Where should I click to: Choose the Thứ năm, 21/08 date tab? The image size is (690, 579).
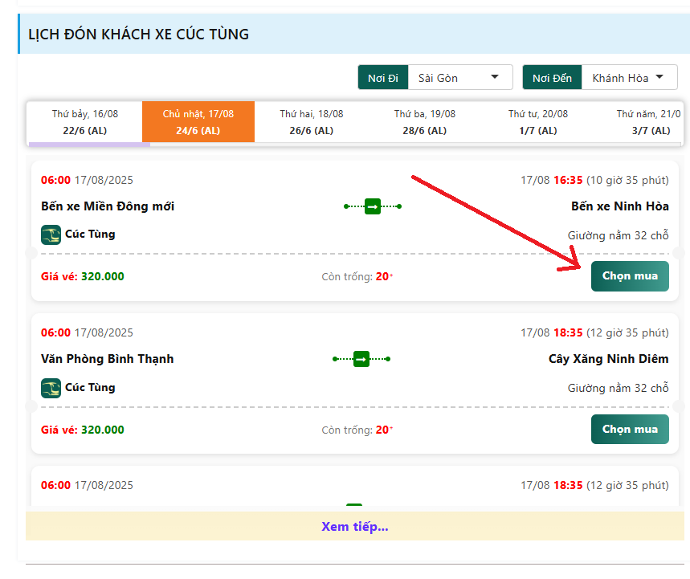(643, 122)
